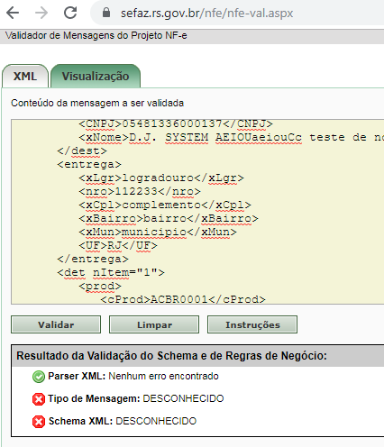Click inside the XML message text area
This screenshot has width=384, height=447.
click(197, 212)
